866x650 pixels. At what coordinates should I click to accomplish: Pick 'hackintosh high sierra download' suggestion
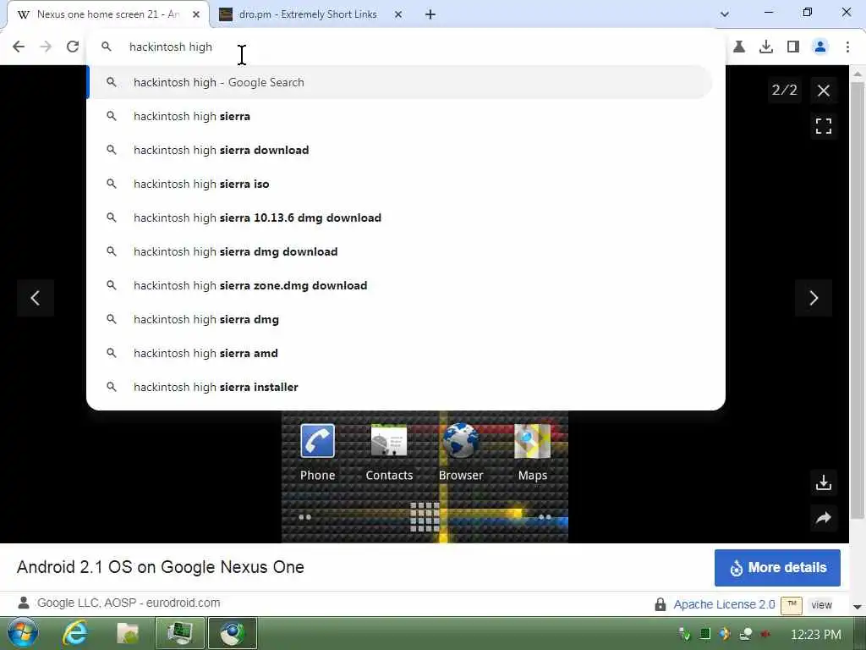click(x=399, y=150)
